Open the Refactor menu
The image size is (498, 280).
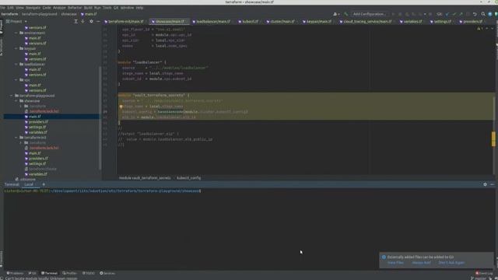tap(75, 8)
